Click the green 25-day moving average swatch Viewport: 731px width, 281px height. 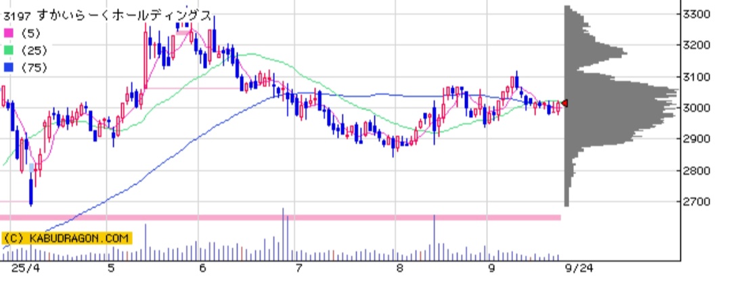8,51
